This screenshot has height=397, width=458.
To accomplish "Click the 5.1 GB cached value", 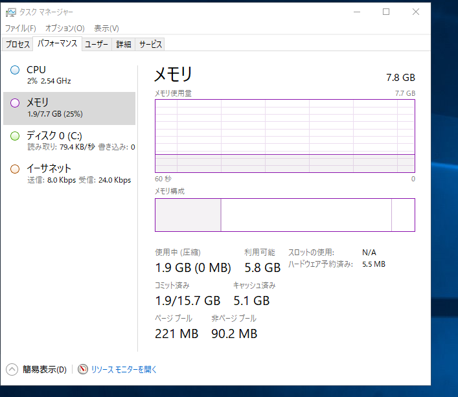I will coord(251,301).
